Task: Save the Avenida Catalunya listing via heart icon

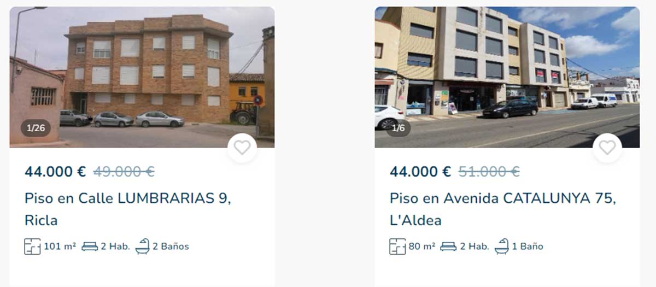Action: pyautogui.click(x=607, y=148)
